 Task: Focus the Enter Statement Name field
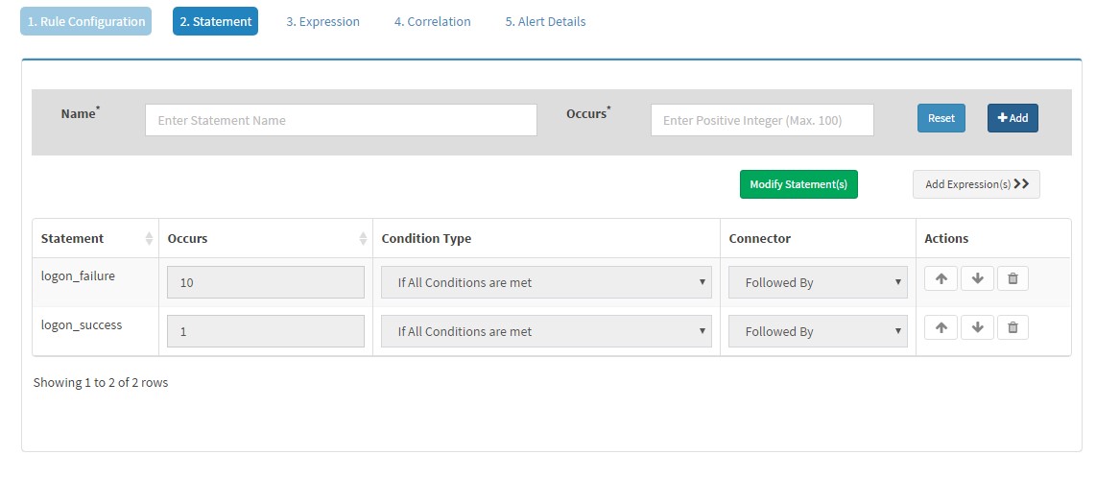[x=341, y=120]
